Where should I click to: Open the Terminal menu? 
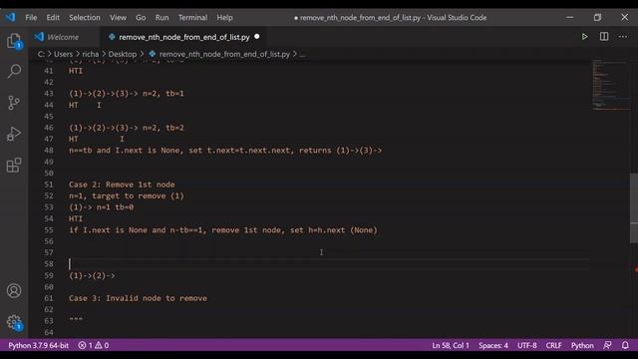click(192, 18)
